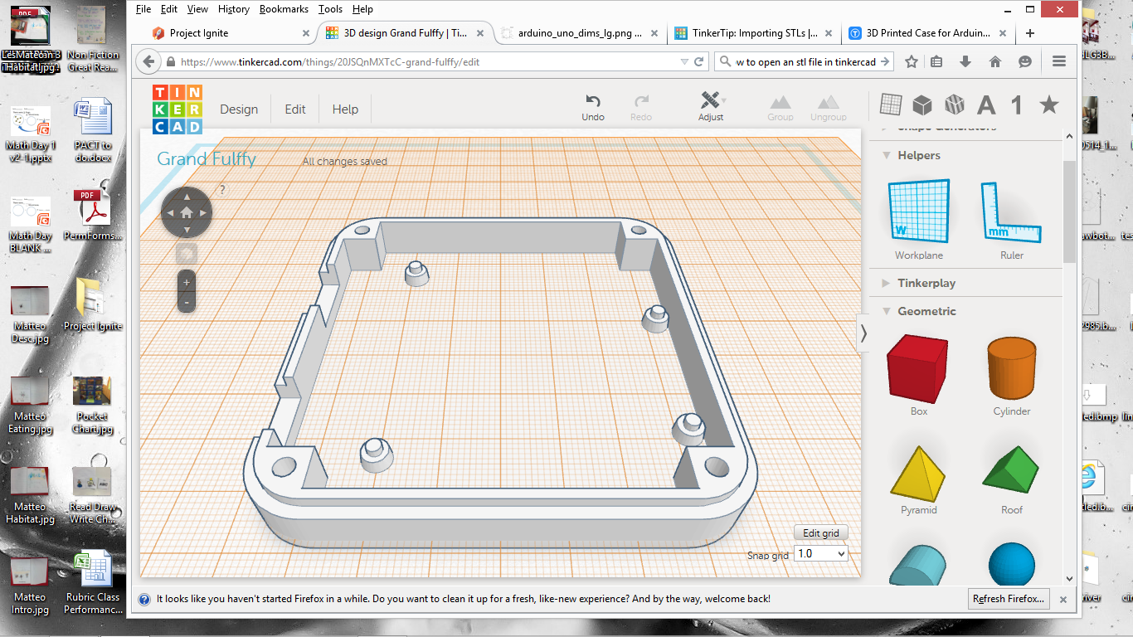
Task: Go back in Firefox
Action: tap(148, 61)
